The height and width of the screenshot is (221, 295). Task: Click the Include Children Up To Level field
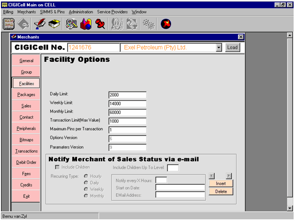(x=173, y=168)
